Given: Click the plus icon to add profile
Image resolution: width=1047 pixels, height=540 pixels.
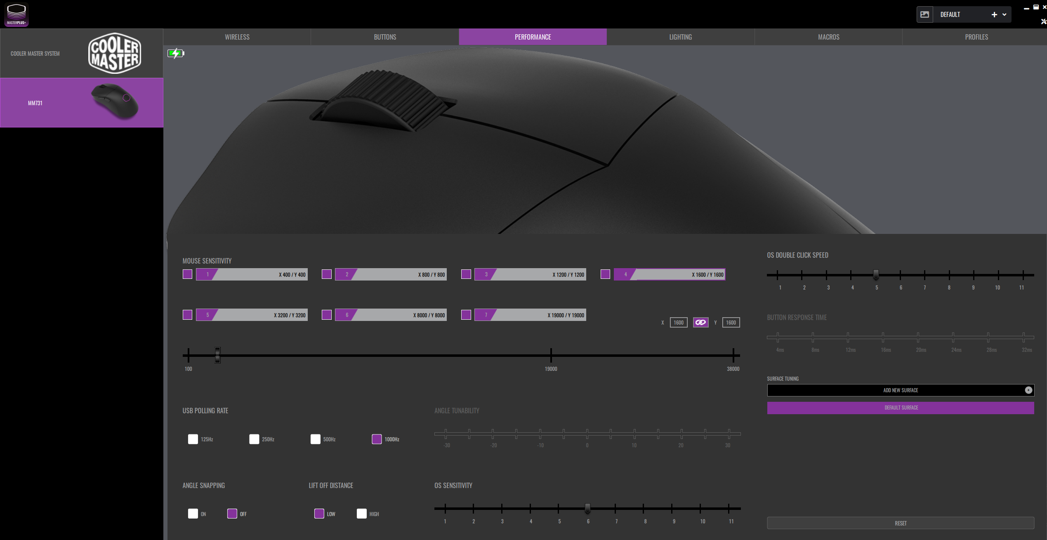Looking at the screenshot, I should point(994,14).
